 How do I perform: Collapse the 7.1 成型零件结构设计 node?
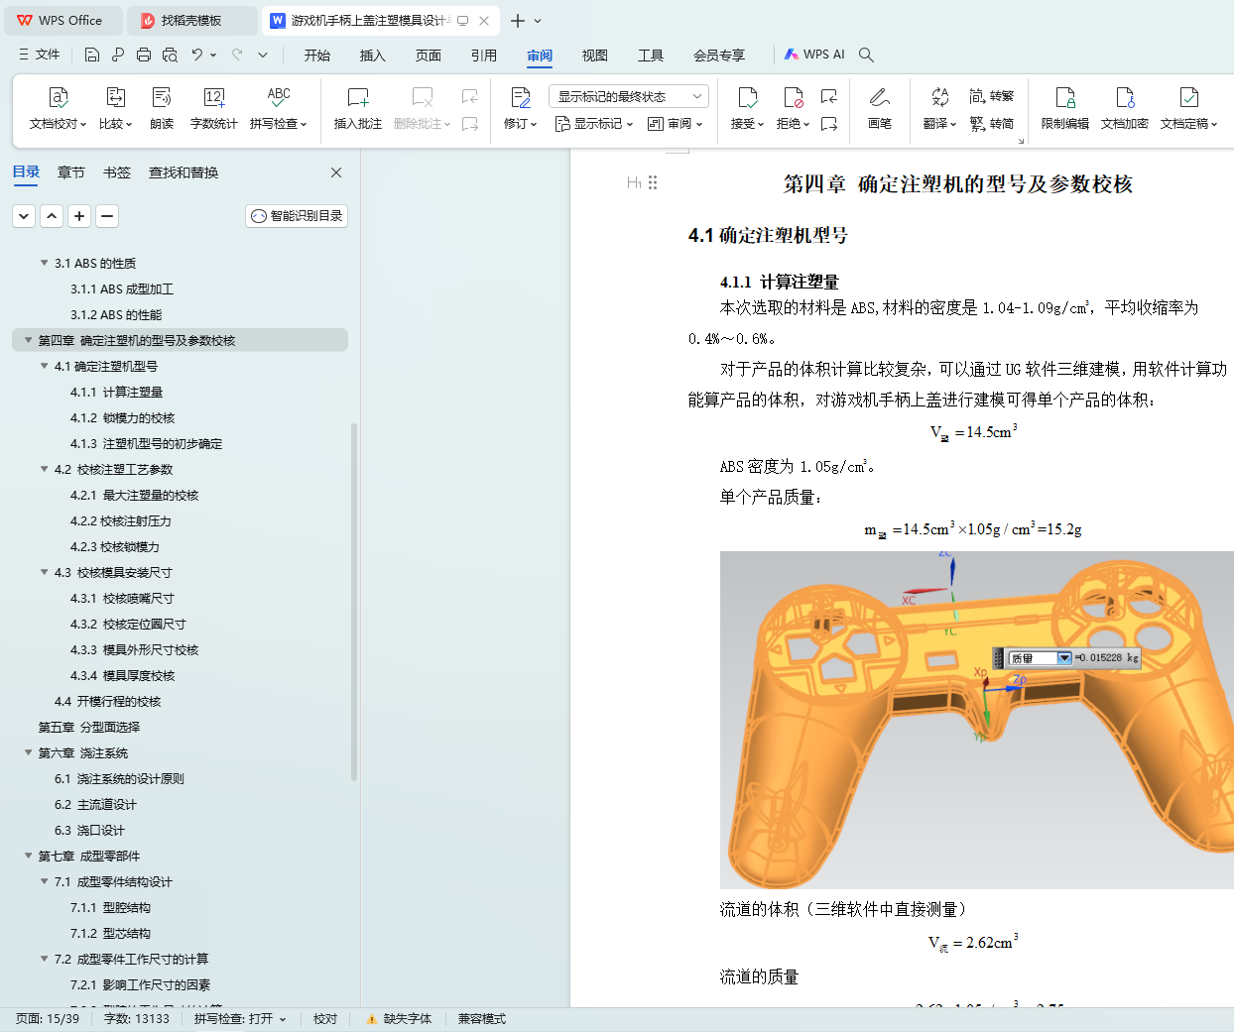(x=44, y=881)
